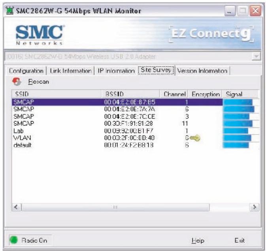Screen dimensions: 266x251
Task: Click the encryption key icon on WLAN row
Action: pyautogui.click(x=195, y=138)
